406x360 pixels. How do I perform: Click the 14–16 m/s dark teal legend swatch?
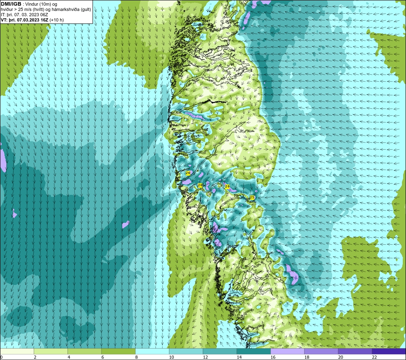click(254, 351)
